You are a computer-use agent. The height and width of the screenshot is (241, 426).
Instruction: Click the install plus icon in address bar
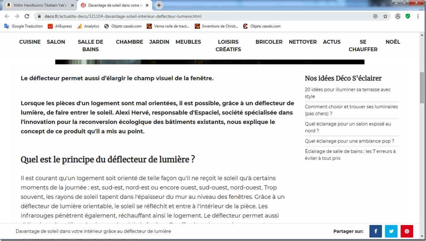click(375, 16)
